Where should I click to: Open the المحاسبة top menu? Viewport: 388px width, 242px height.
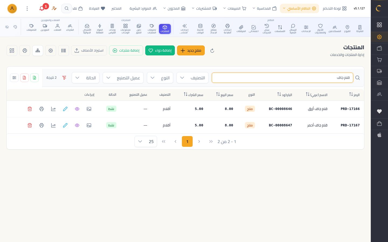pyautogui.click(x=265, y=9)
